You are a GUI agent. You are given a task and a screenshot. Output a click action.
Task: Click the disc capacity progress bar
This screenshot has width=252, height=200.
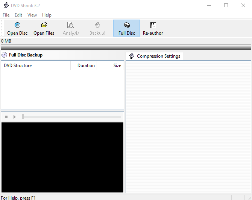pyautogui.click(x=126, y=47)
